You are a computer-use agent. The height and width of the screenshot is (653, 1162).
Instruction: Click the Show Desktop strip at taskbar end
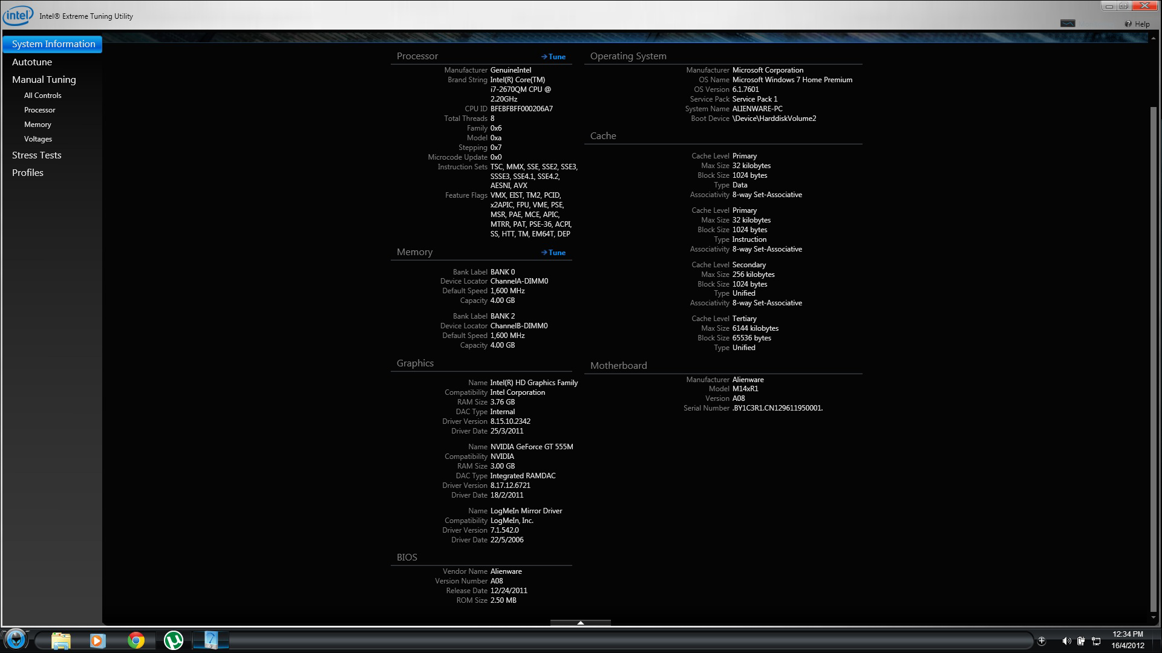[x=1157, y=640]
